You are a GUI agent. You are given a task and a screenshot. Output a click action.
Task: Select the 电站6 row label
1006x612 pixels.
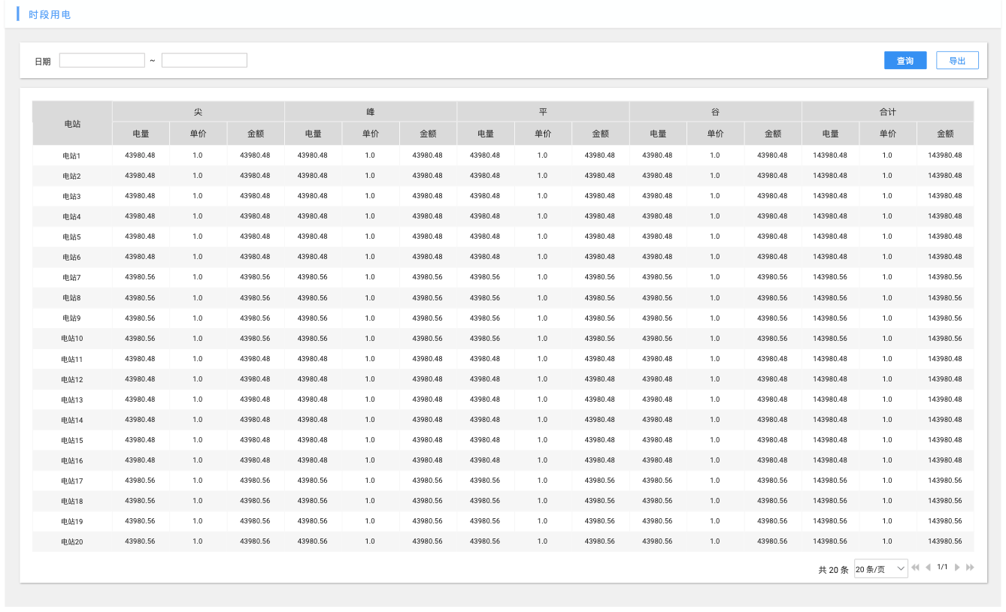(x=71, y=258)
